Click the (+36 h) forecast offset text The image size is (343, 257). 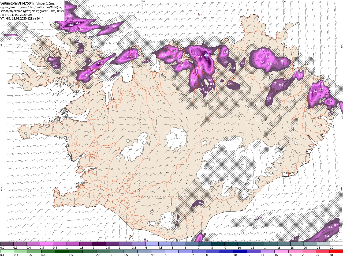(x=38, y=18)
